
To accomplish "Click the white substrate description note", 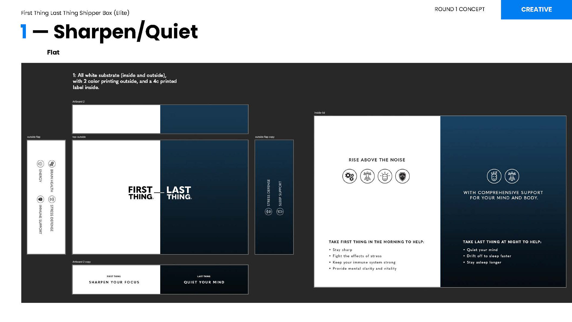I will click(125, 81).
